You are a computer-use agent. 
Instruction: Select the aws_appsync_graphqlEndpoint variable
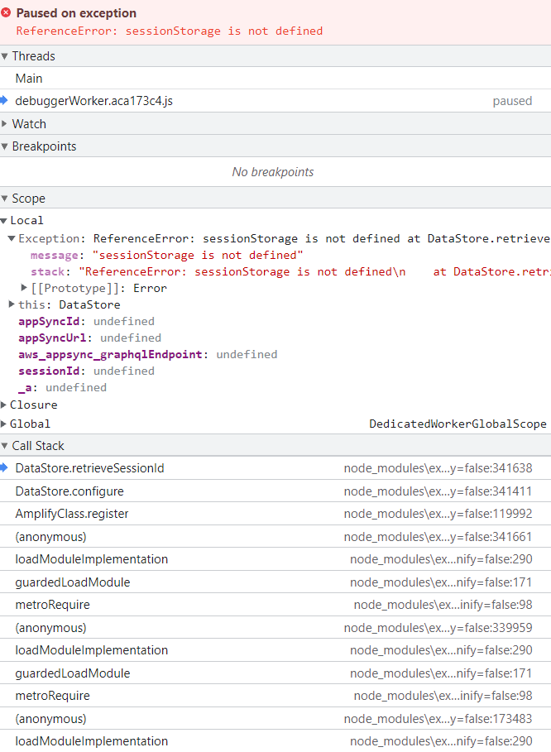point(148,354)
